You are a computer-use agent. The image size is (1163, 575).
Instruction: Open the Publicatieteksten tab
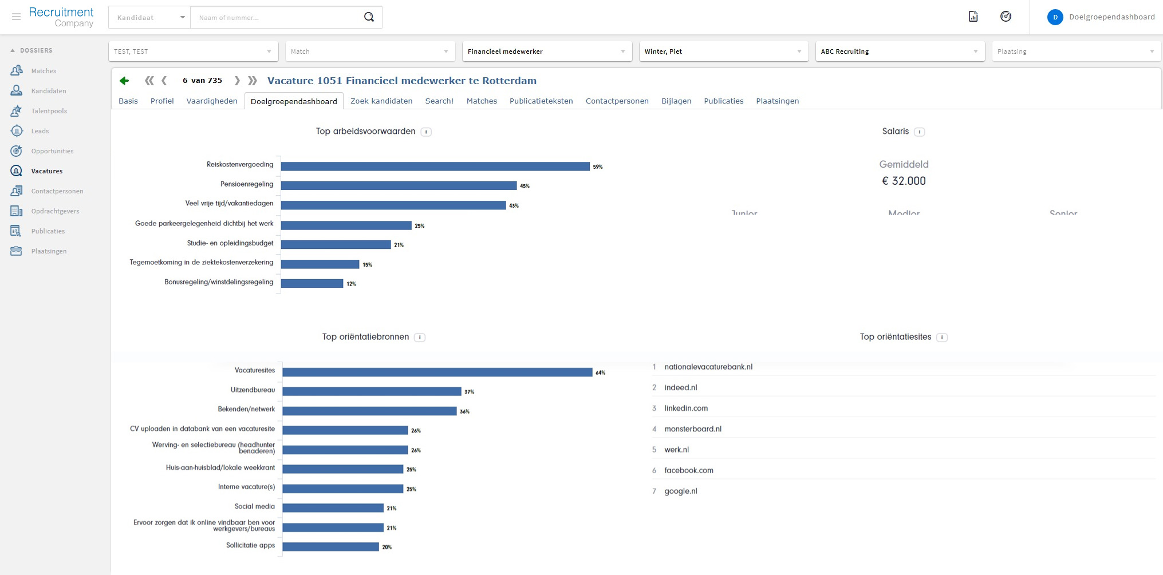coord(541,101)
